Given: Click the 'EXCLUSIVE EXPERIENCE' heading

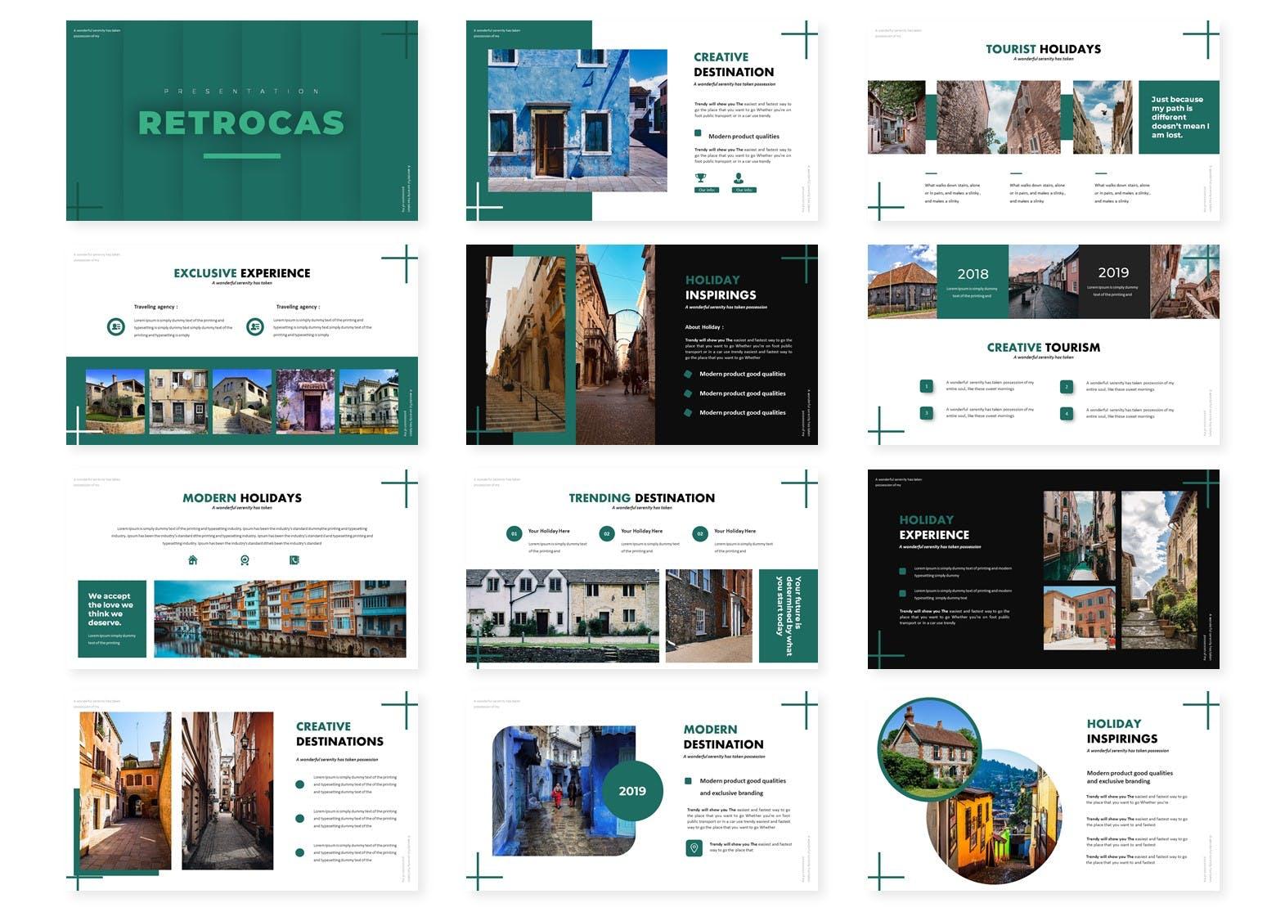Looking at the screenshot, I should [242, 273].
